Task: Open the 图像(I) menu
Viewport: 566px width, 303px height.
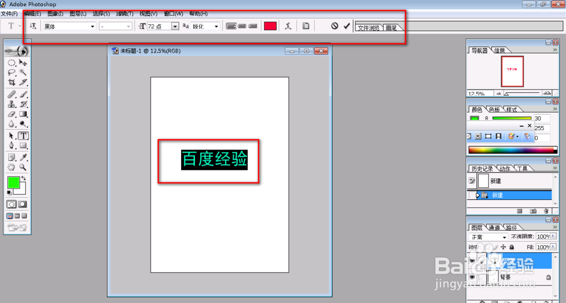Action: coord(55,14)
